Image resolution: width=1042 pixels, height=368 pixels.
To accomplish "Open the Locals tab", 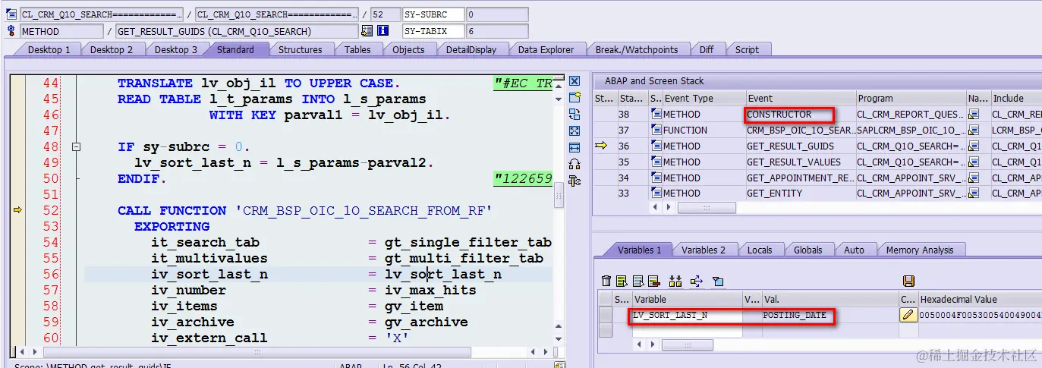I will pos(760,250).
